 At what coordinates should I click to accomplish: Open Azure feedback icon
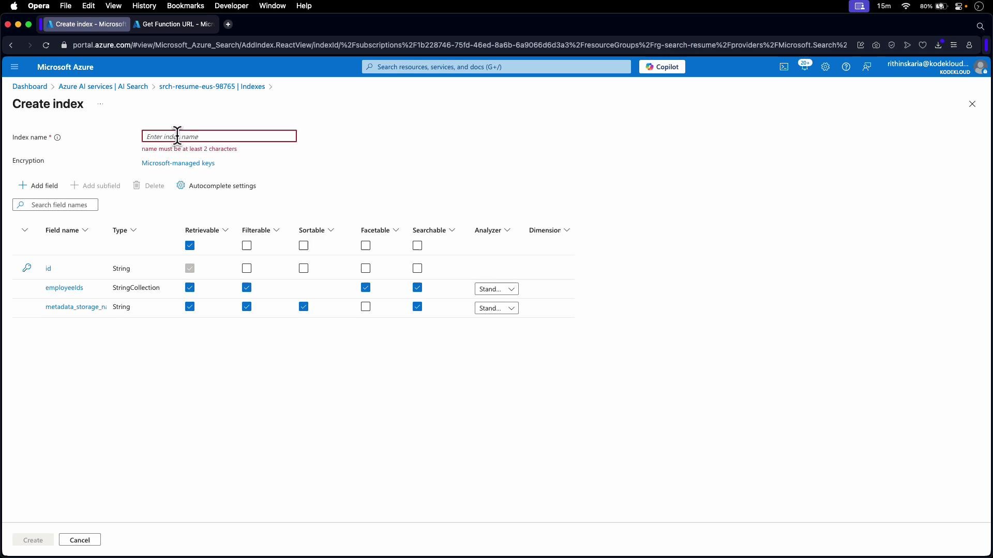pos(867,67)
